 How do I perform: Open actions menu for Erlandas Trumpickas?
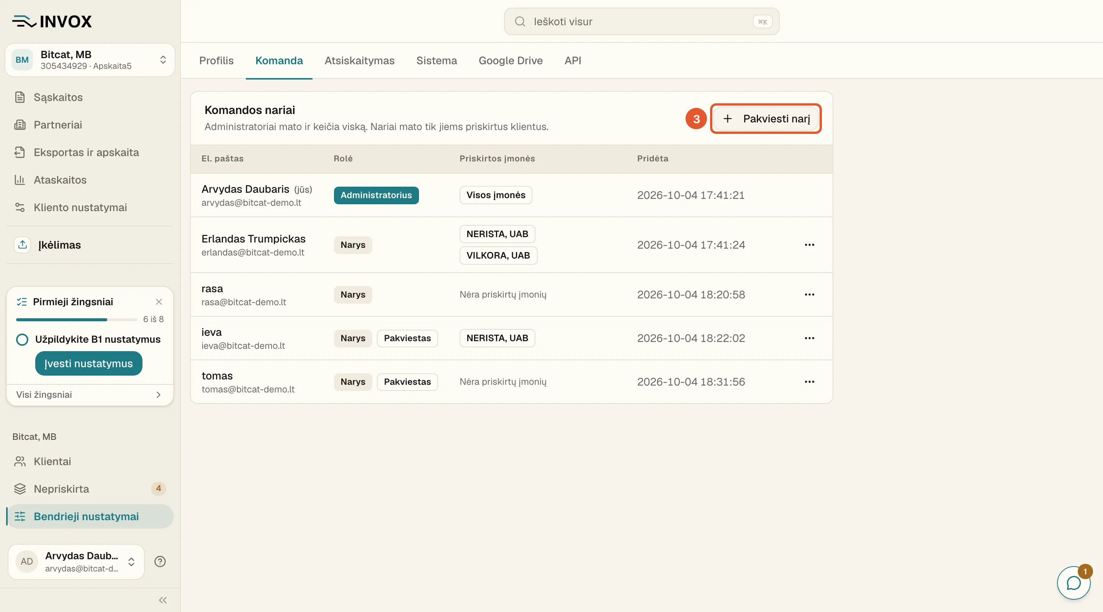[809, 245]
